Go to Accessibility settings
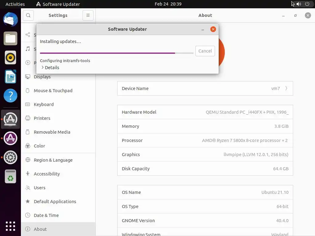Screen dimensions: 315x236 [58, 174]
